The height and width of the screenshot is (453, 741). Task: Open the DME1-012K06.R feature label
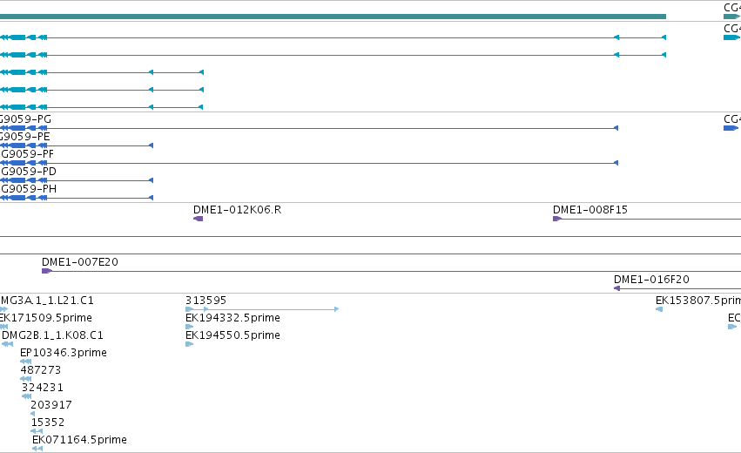[237, 209]
